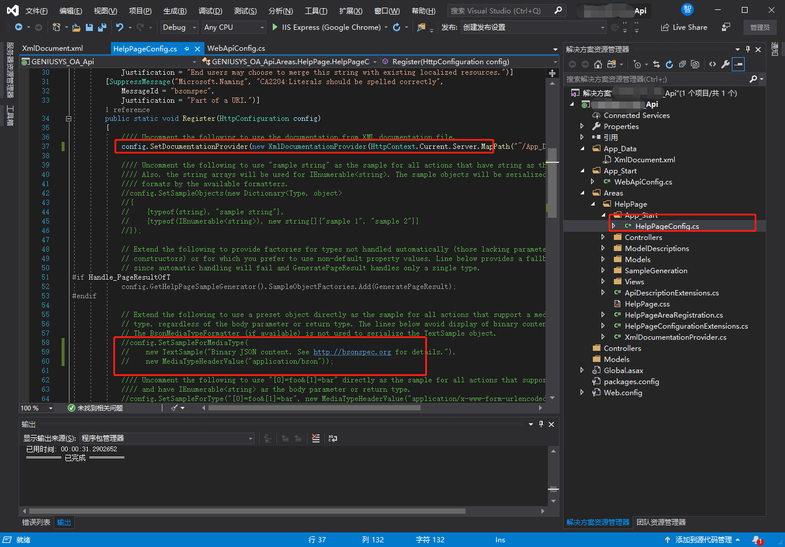Clear all output in the Output panel

point(316,438)
